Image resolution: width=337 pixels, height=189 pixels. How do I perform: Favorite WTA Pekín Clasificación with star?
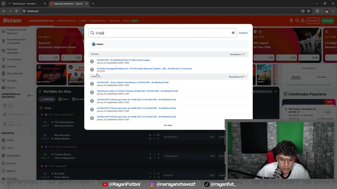(42, 147)
